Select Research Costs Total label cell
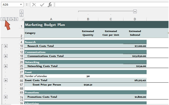Image resolution: width=169 pixels, height=105 pixels. coord(51,46)
